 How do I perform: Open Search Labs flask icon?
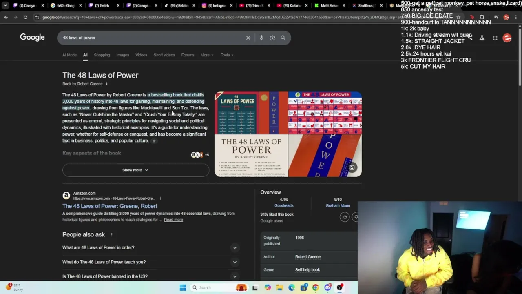coord(482,38)
